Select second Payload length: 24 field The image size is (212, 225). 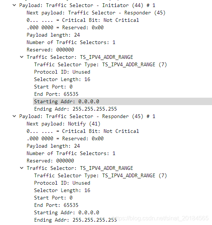pos(53,146)
